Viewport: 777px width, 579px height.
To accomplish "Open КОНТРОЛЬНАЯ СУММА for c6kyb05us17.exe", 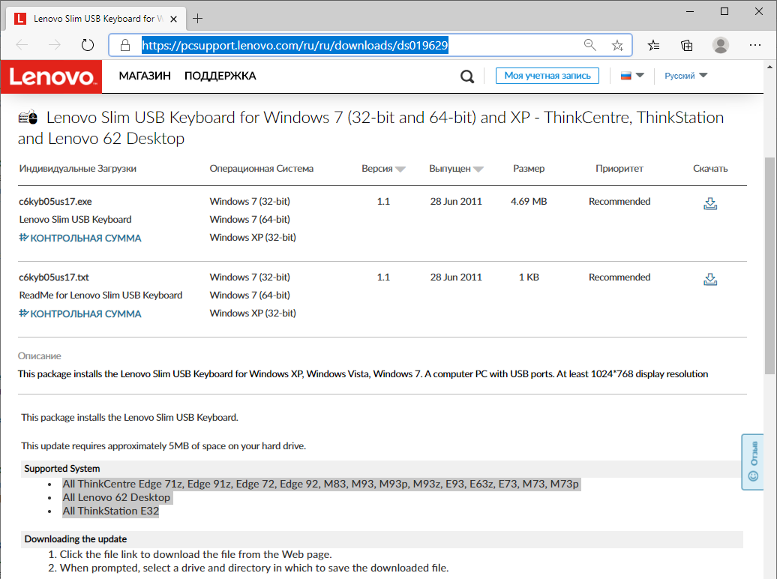I will click(x=80, y=238).
